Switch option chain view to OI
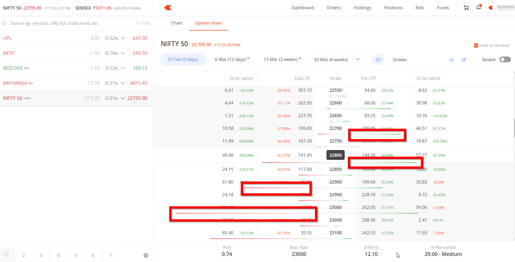 click(378, 60)
